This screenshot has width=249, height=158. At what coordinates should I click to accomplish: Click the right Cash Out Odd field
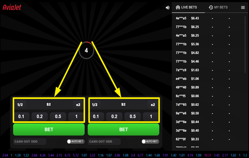point(104,142)
